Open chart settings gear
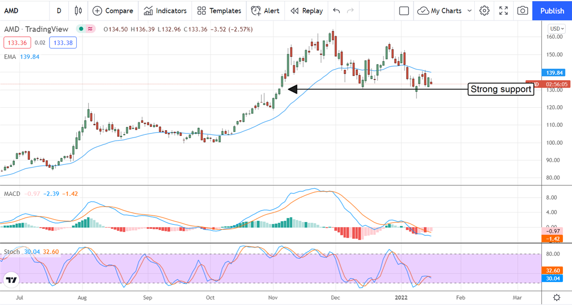572x305 pixels. tap(485, 10)
